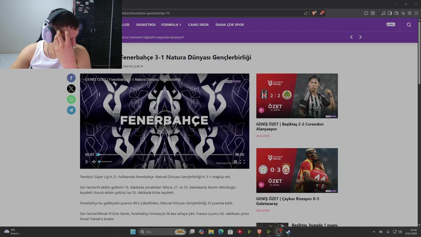The height and width of the screenshot is (237, 421).
Task: Launch Microsoft Edge from taskbar
Action: click(x=221, y=232)
